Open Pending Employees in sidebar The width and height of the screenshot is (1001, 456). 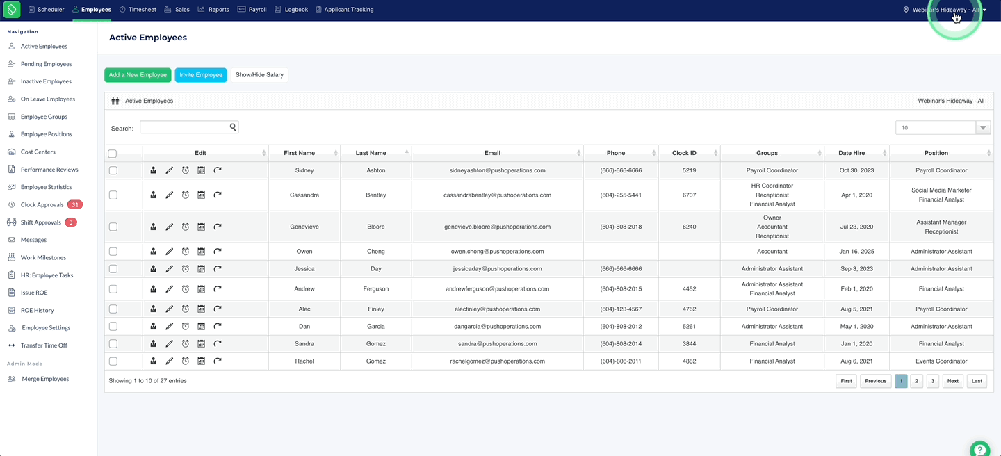[x=46, y=64]
